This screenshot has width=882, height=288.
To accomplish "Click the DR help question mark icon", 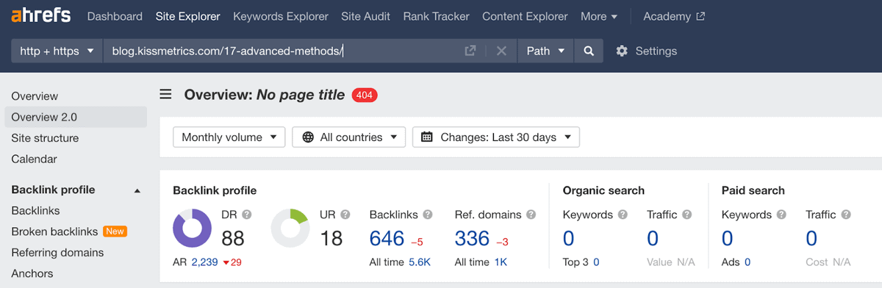I will point(246,215).
